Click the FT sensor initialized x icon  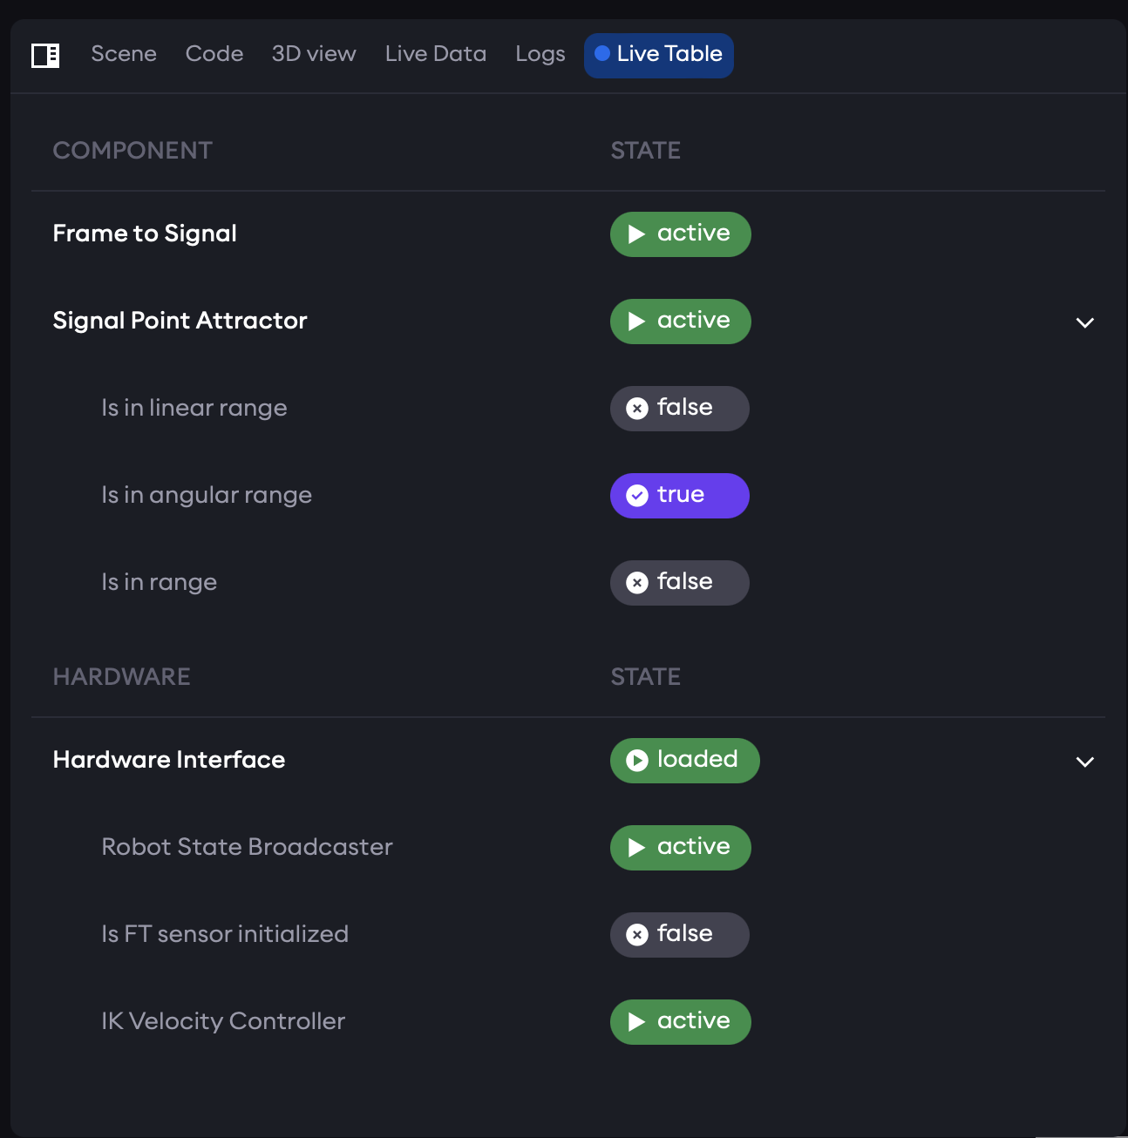click(x=637, y=935)
